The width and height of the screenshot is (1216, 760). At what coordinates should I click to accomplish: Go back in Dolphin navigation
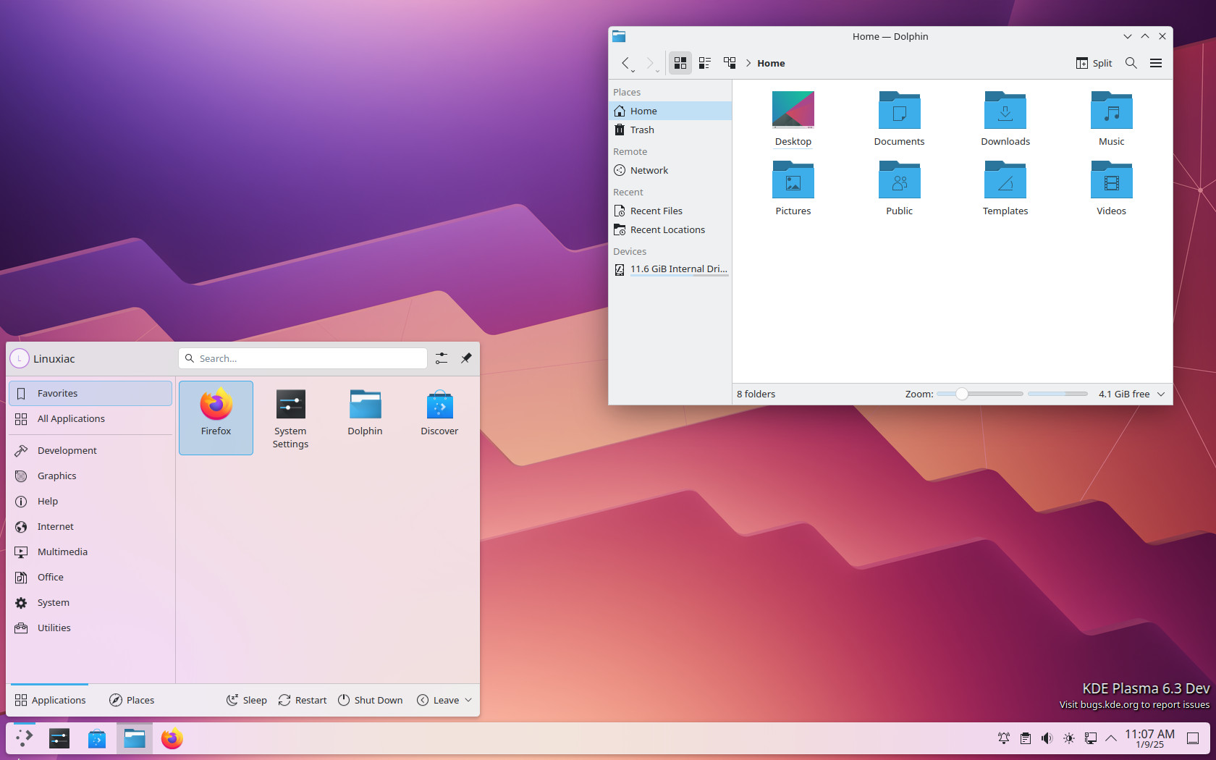click(x=625, y=63)
